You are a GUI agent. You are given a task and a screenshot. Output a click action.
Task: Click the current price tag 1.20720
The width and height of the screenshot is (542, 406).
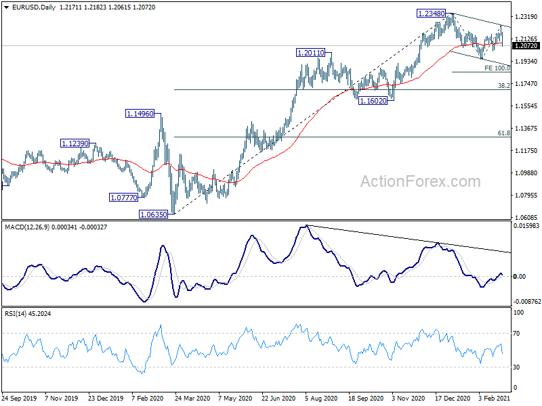(x=526, y=45)
